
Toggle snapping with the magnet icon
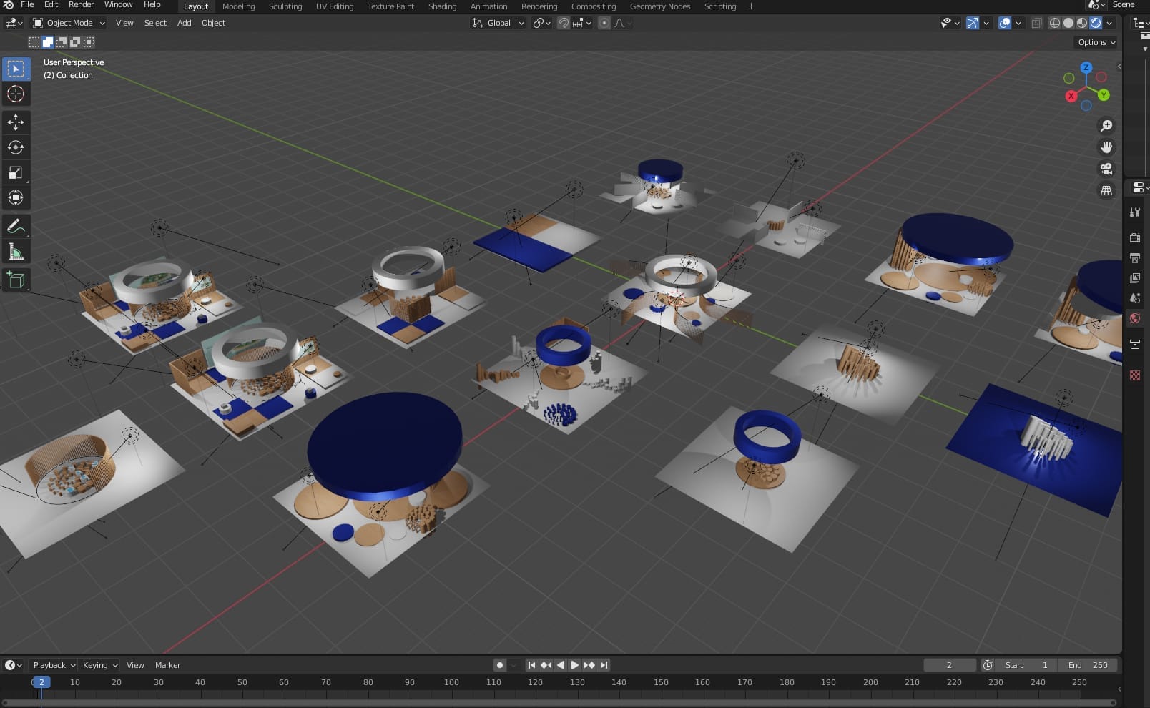pyautogui.click(x=564, y=23)
